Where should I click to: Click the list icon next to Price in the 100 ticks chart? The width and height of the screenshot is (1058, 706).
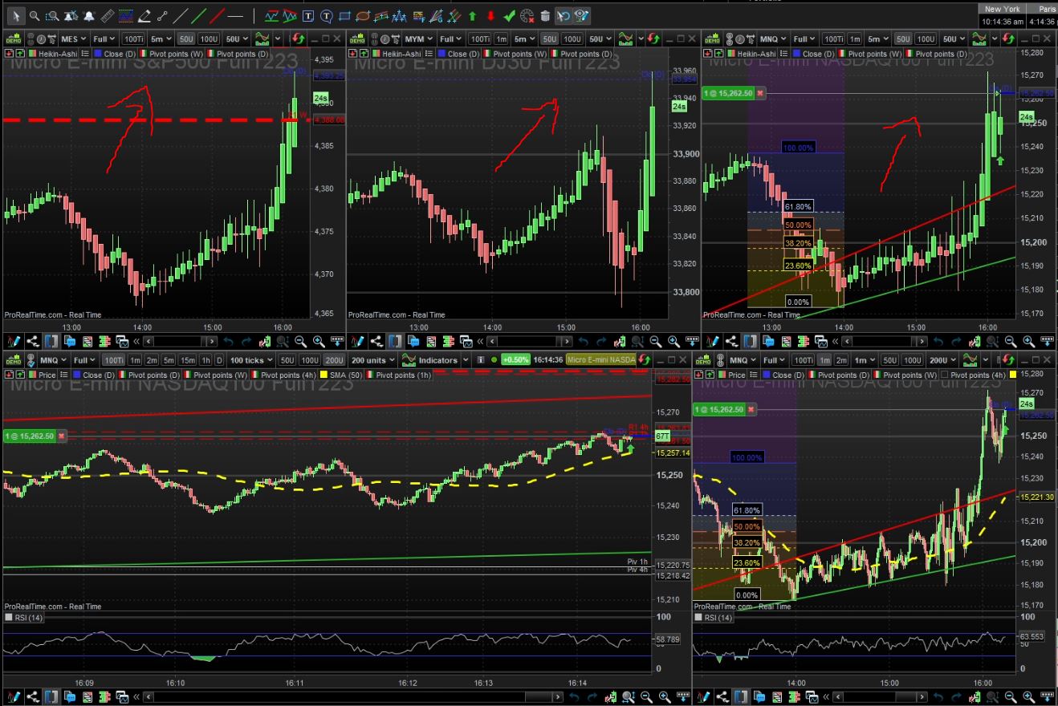point(65,375)
